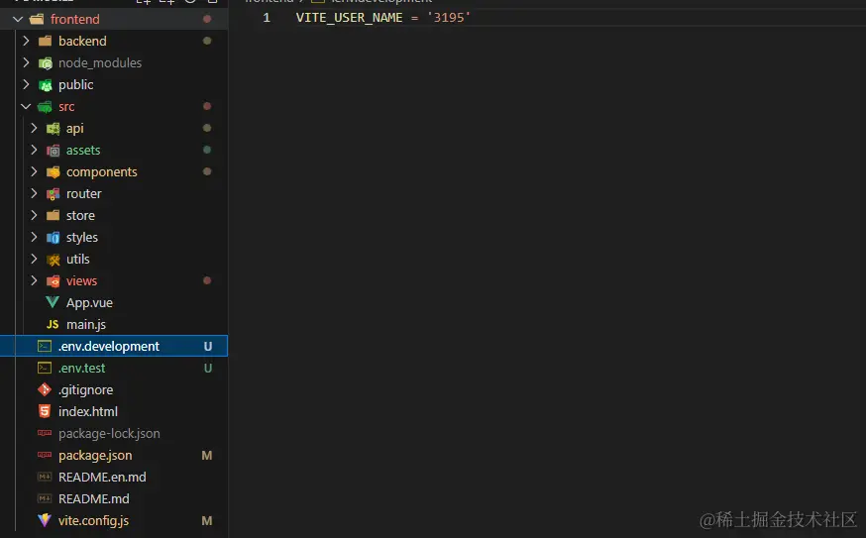The image size is (866, 538).
Task: Open the .gitignore file
Action: click(85, 390)
